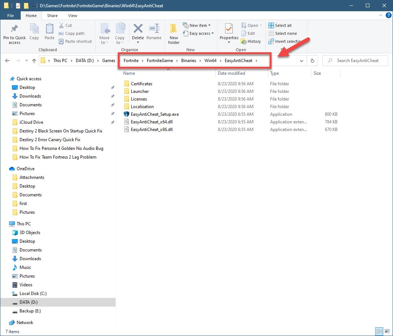The image size is (393, 336).
Task: Expand address bar history dropdown
Action: tap(302, 61)
